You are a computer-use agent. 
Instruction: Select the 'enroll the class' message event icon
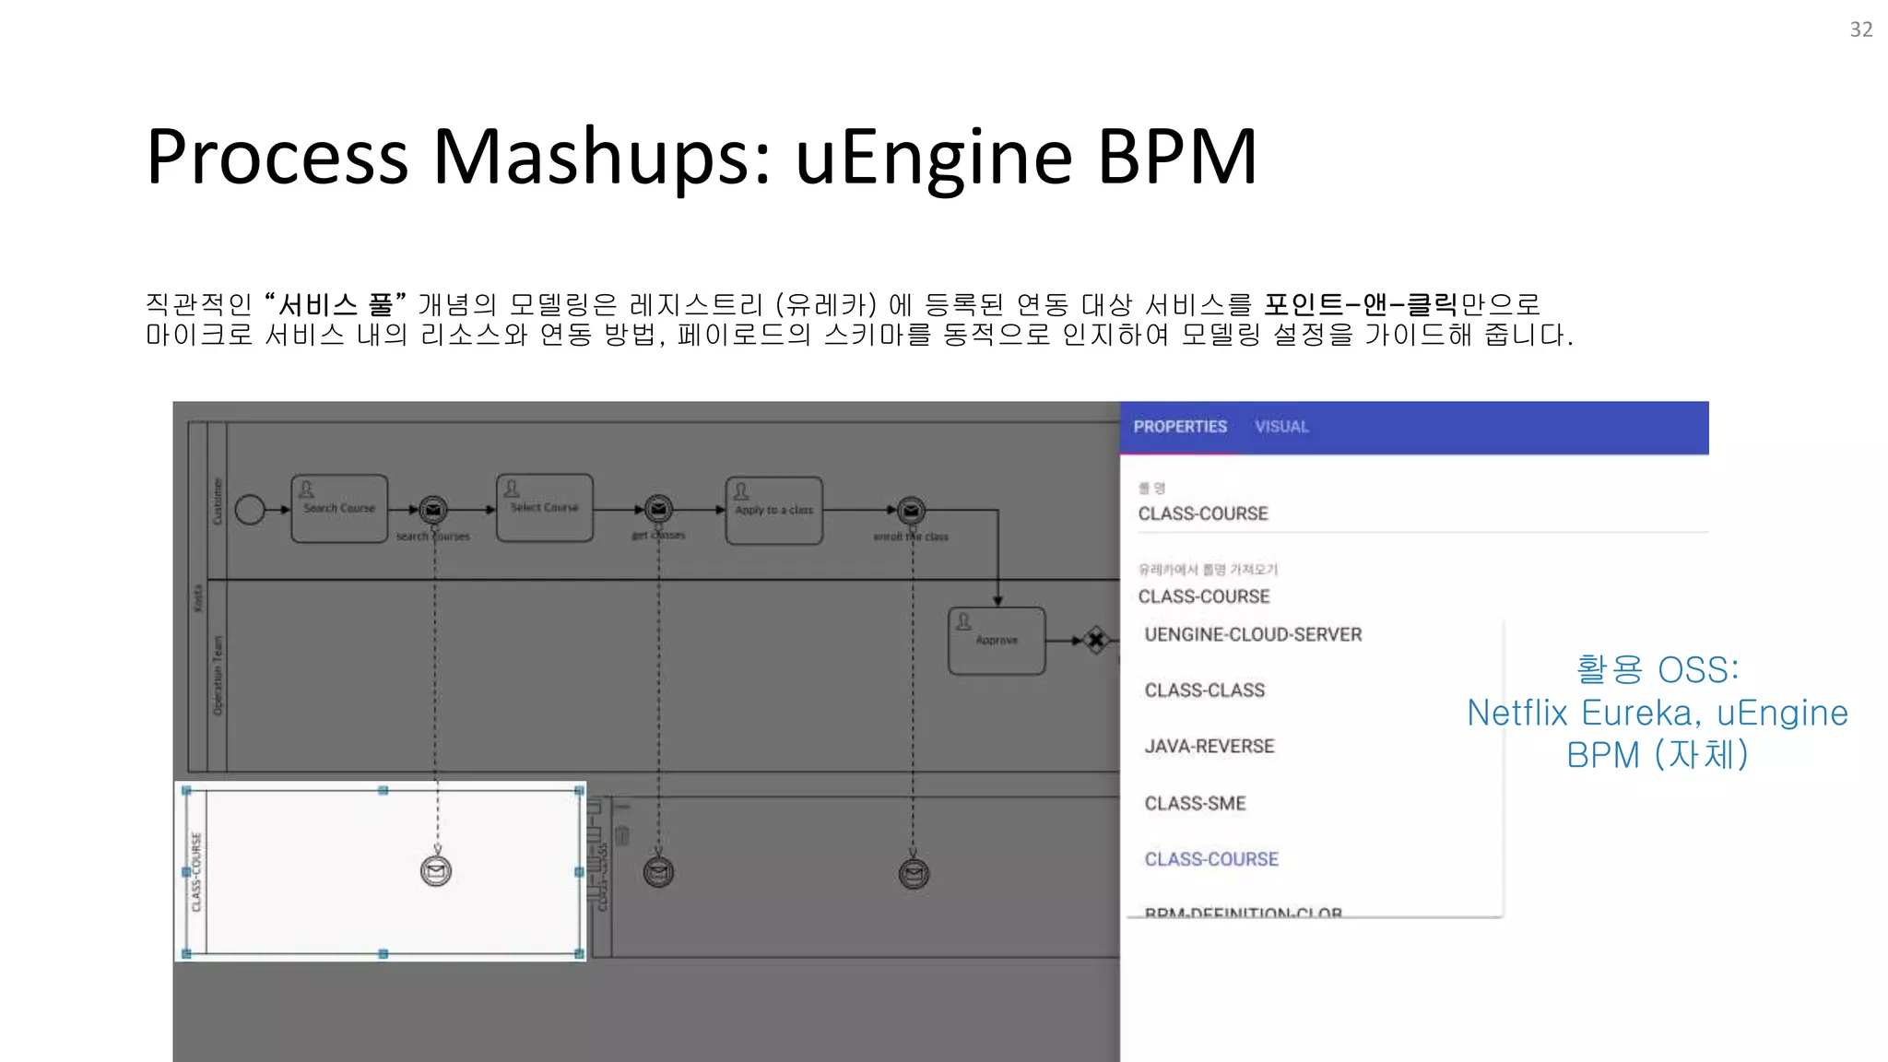pos(911,510)
